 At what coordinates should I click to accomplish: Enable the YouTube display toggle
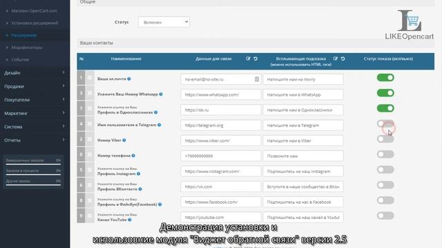(385, 216)
